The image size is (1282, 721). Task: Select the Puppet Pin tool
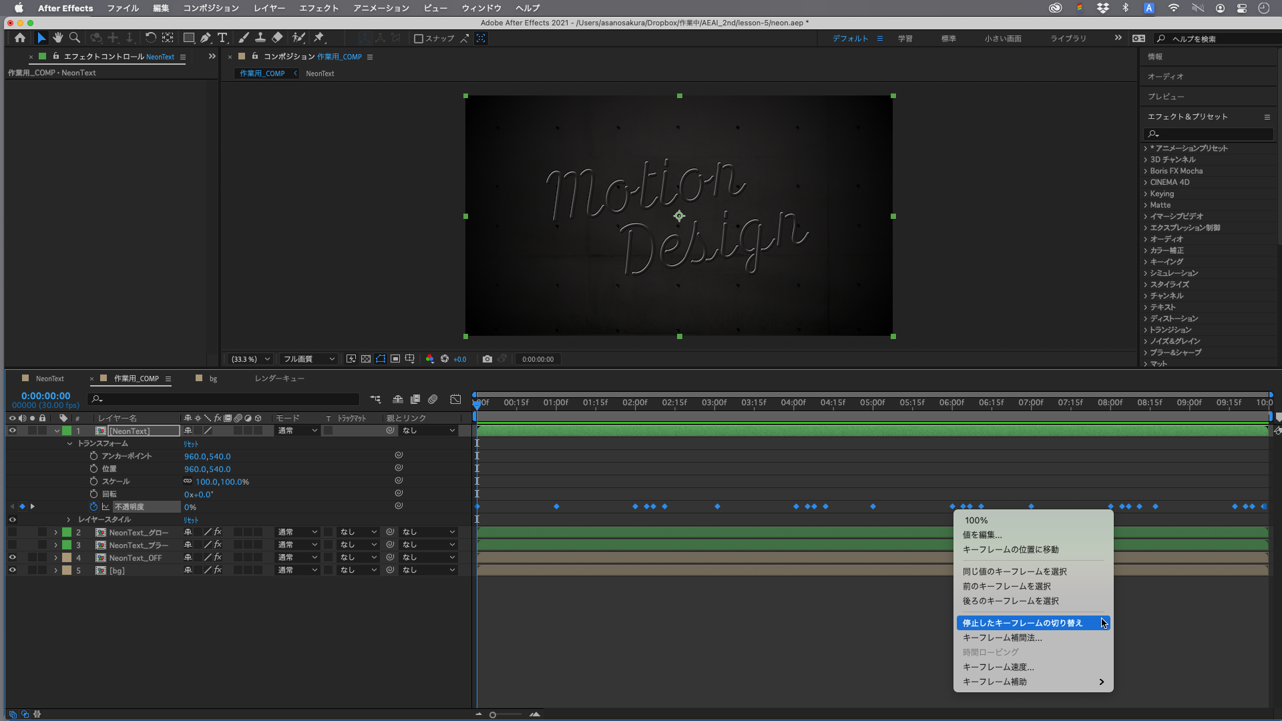pyautogui.click(x=318, y=38)
